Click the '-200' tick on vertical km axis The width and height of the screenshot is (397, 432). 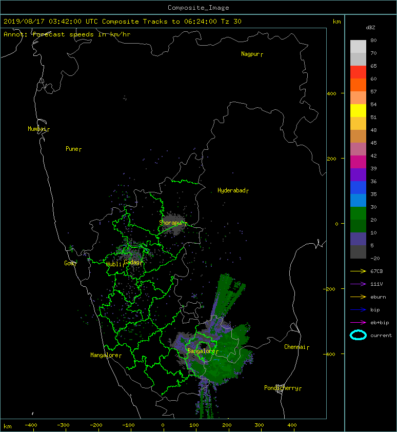point(329,289)
